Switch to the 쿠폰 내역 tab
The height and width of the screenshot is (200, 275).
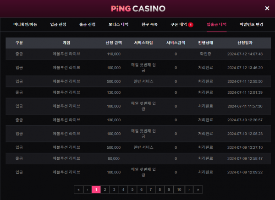coord(179,24)
